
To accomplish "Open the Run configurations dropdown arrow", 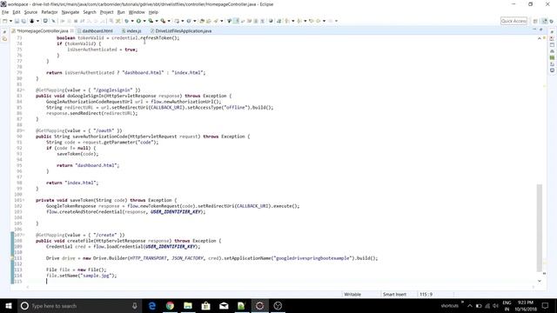I will pyautogui.click(x=144, y=21).
